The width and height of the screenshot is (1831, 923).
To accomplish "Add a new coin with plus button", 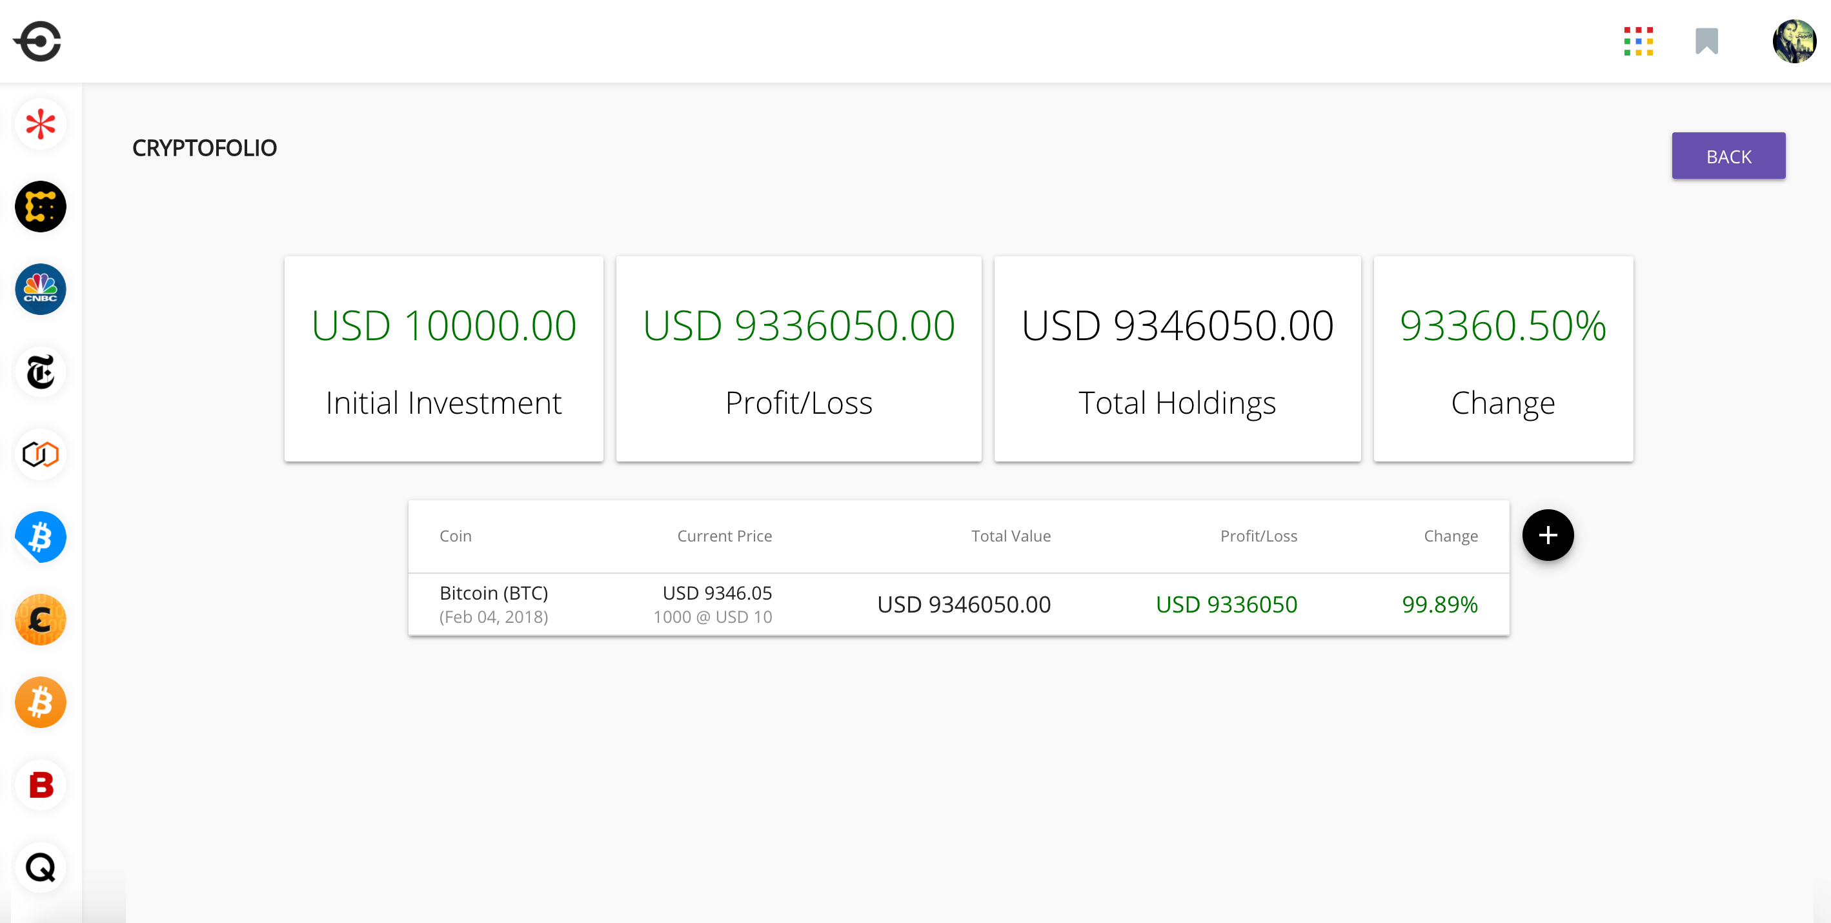I will coord(1548,534).
